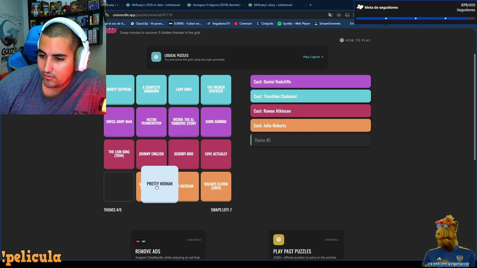Click the LOGICAL PUZZLES heading

(176, 55)
